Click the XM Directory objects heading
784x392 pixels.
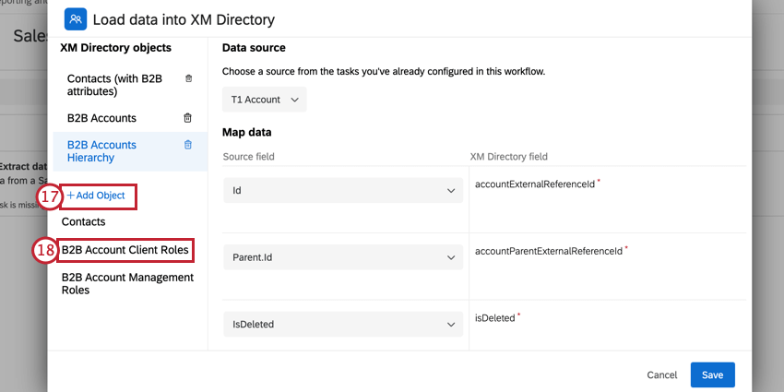(115, 48)
